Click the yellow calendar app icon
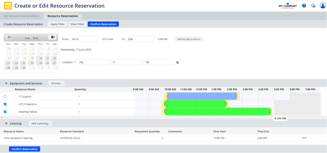The height and width of the screenshot is (153, 327). pyautogui.click(x=8, y=6)
